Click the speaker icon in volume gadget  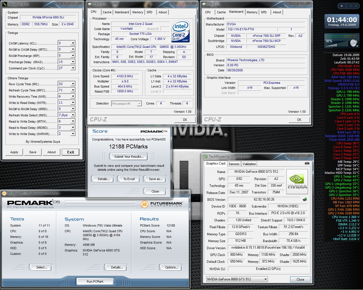(x=354, y=43)
